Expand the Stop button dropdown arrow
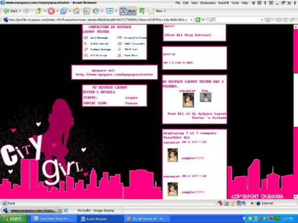The image size is (298, 223). click(57, 11)
